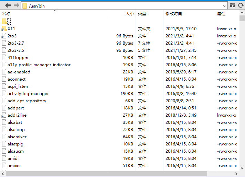Click the '文件夹' type cell
Image resolution: width=245 pixels, height=177 pixels.
click(x=144, y=29)
